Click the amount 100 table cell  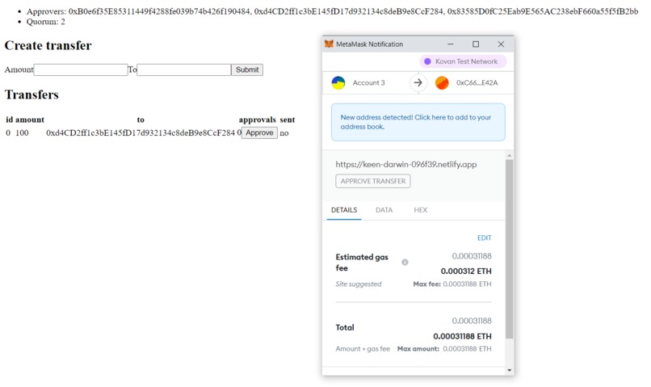point(22,133)
